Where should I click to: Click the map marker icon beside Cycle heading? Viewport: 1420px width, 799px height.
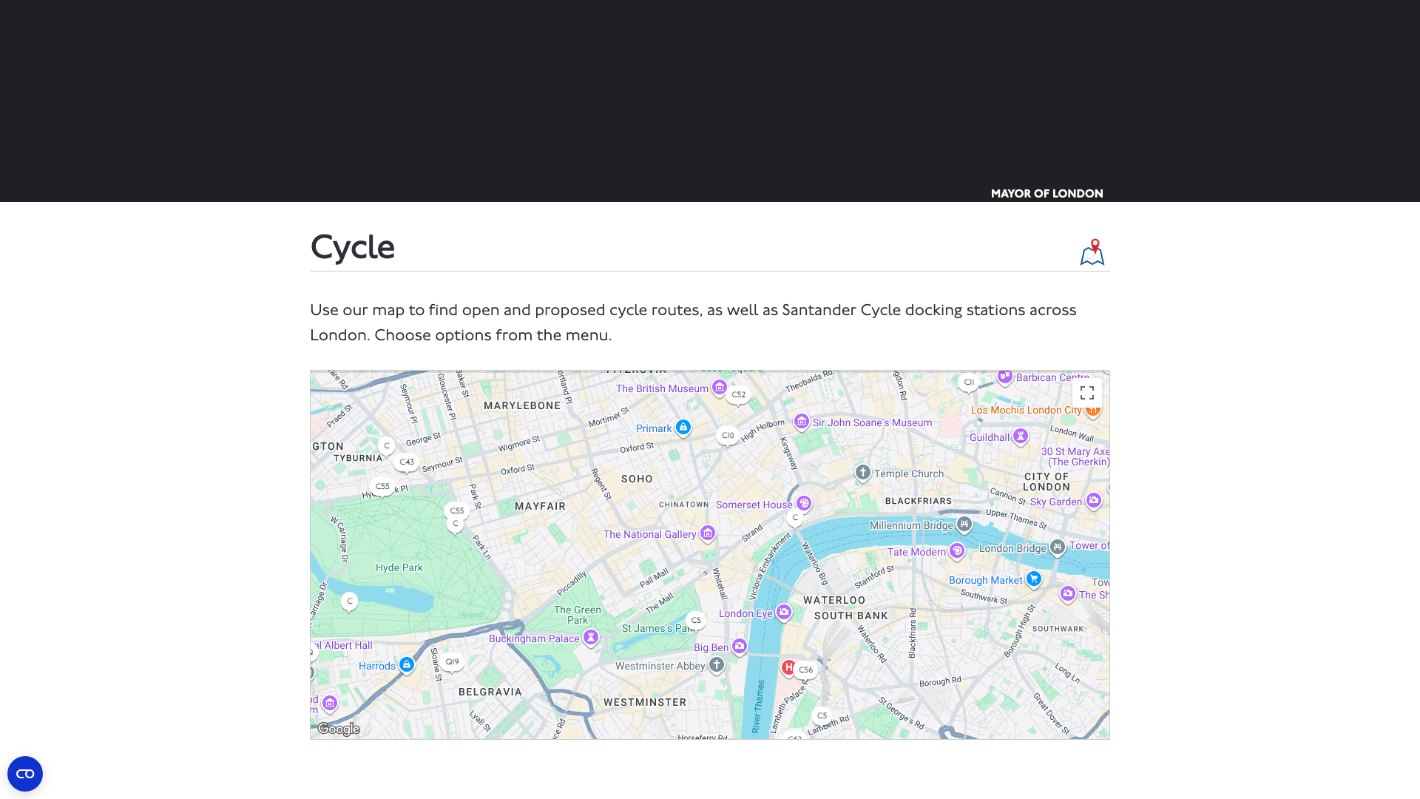1092,252
